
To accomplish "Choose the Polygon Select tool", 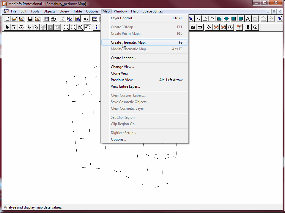I will (29, 27).
